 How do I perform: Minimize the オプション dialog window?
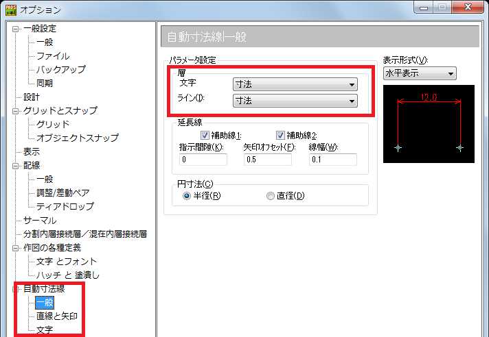click(x=424, y=8)
